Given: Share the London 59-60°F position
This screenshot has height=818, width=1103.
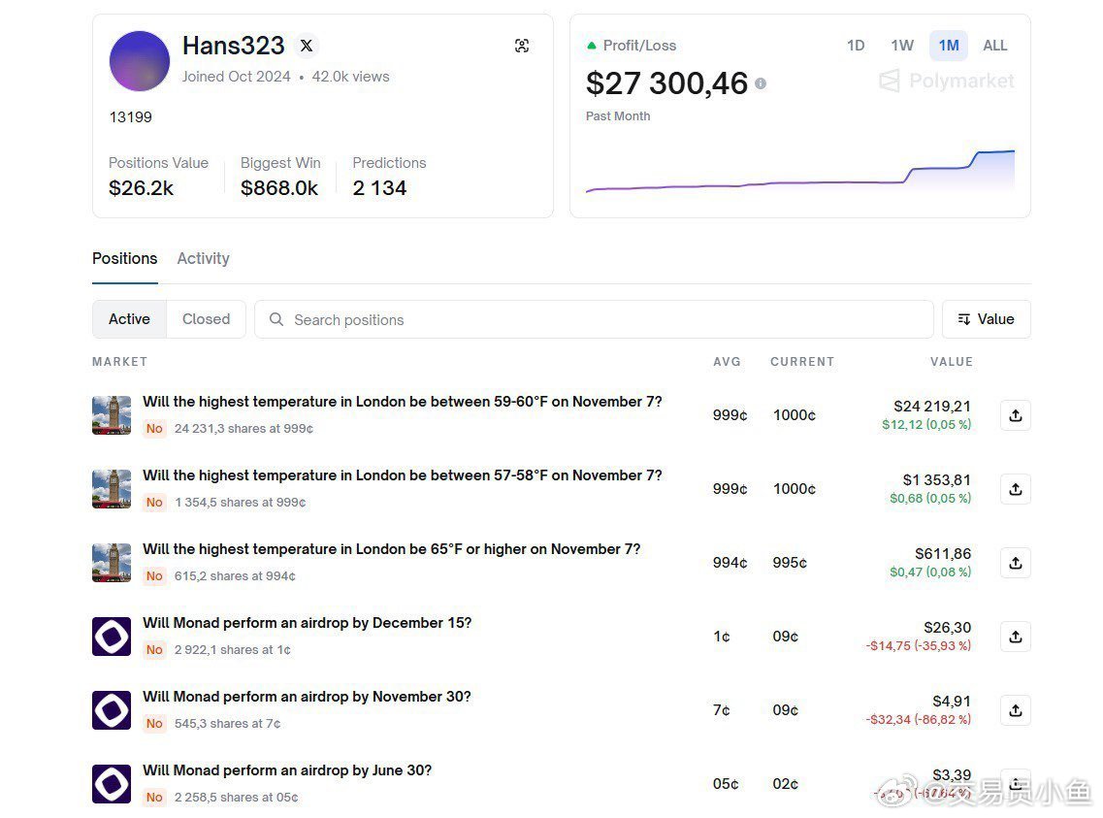Looking at the screenshot, I should (1015, 415).
